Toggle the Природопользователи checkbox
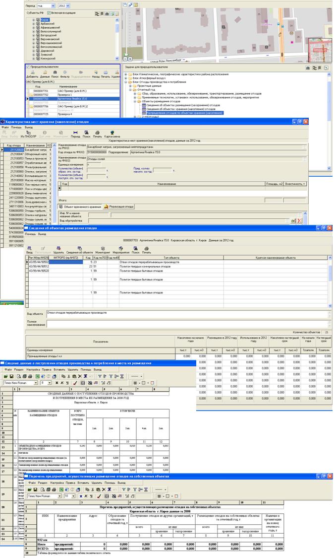 coord(28,66)
